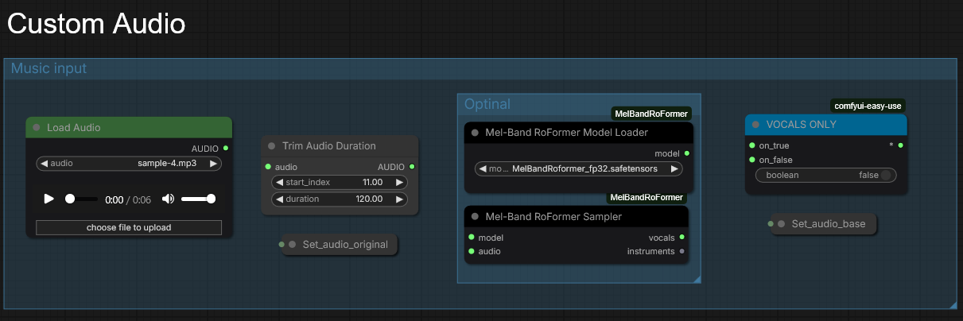The width and height of the screenshot is (963, 321).
Task: Collapse Mel-Band RoFormer Model Loader node
Action: (x=475, y=133)
